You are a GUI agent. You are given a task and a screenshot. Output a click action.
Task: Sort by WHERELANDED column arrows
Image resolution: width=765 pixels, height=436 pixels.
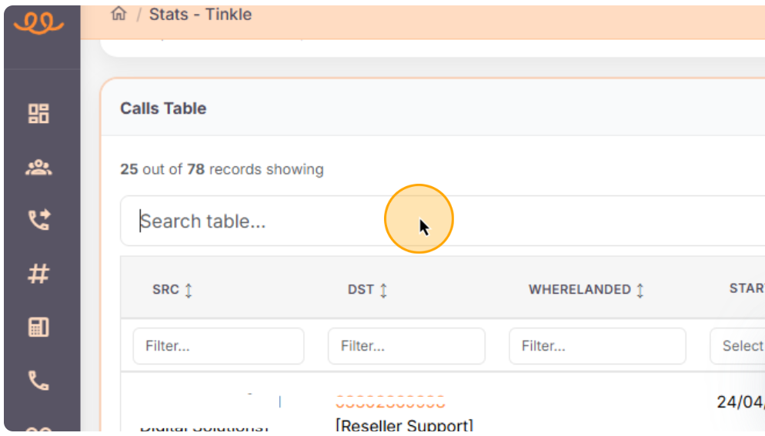pyautogui.click(x=640, y=290)
